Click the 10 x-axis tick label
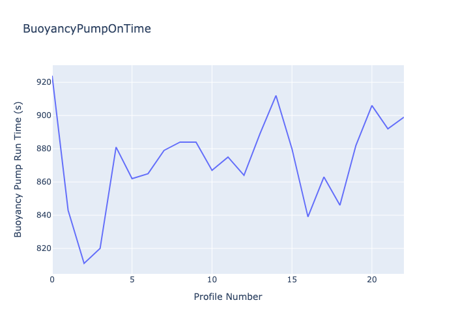The image size is (456, 326). tap(212, 280)
